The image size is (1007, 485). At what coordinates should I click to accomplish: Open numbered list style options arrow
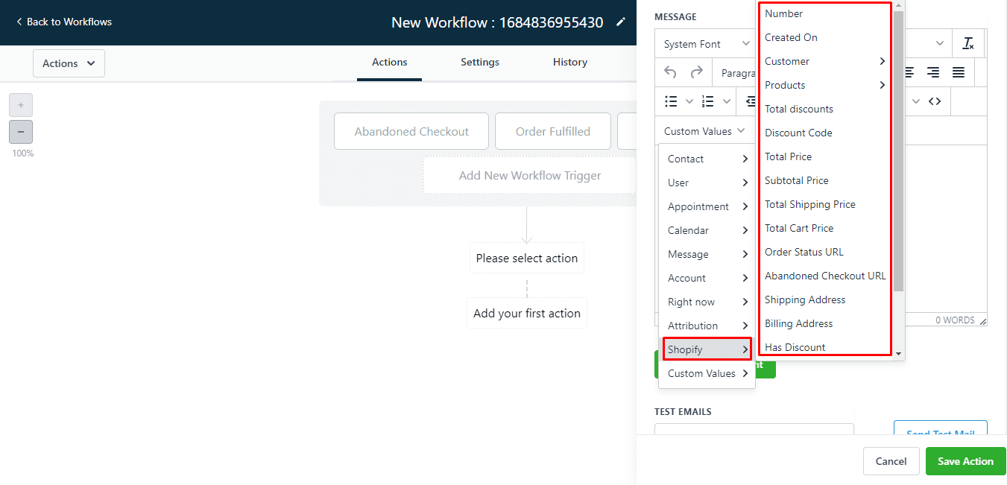click(x=727, y=101)
